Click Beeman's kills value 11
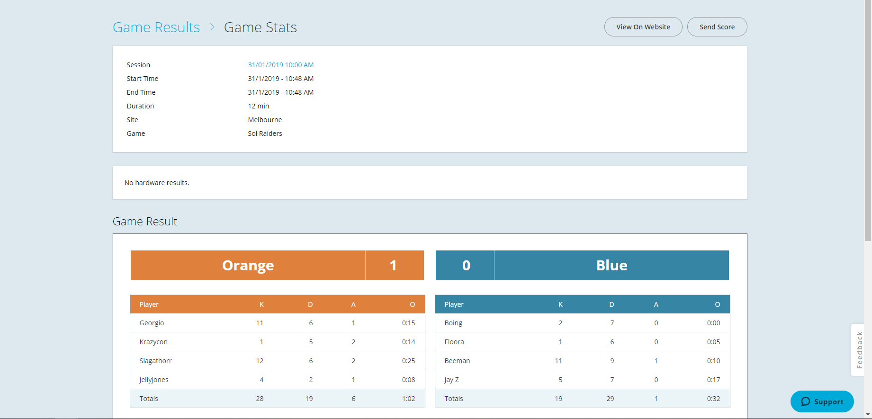The width and height of the screenshot is (872, 419). click(x=558, y=361)
